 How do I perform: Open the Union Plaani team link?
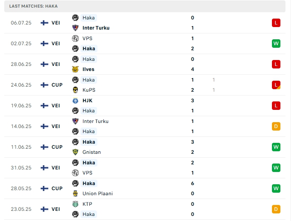tap(97, 194)
